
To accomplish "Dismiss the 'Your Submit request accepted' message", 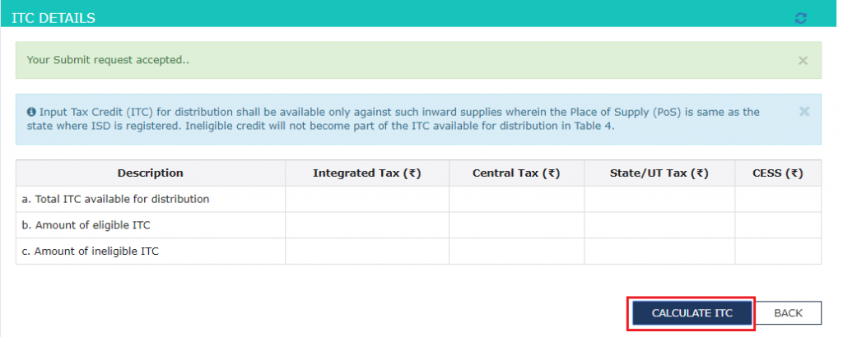I will 803,61.
